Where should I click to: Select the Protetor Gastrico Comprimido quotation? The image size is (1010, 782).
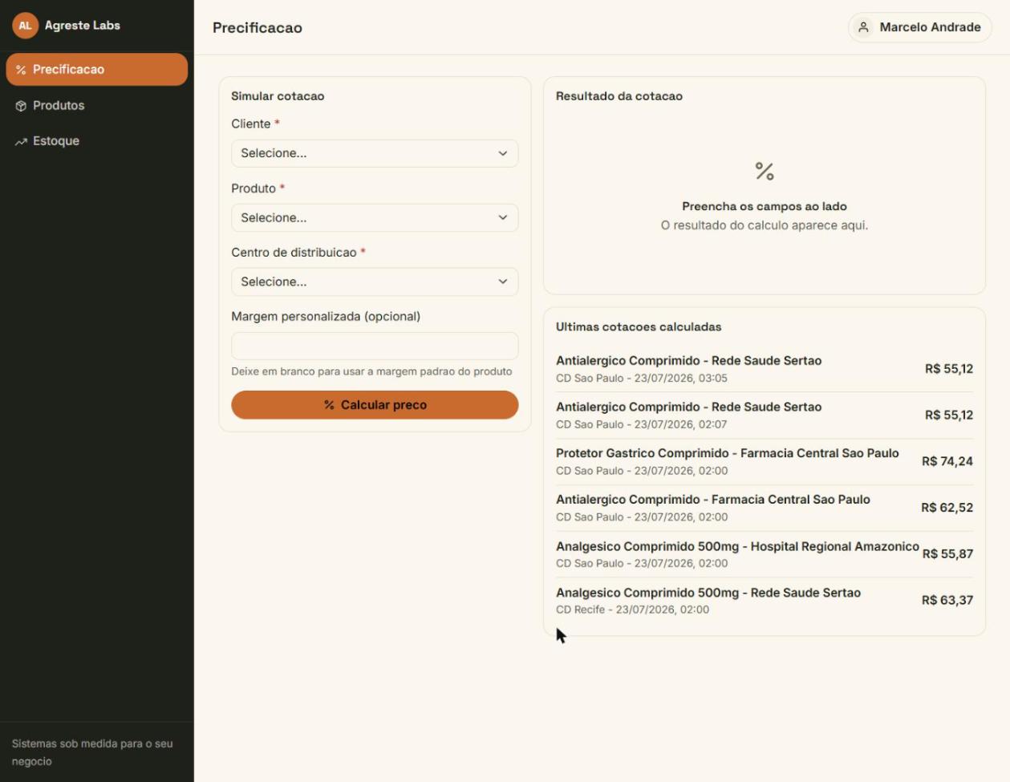(765, 461)
